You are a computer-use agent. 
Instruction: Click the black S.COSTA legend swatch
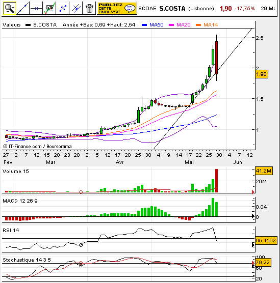click(28, 25)
